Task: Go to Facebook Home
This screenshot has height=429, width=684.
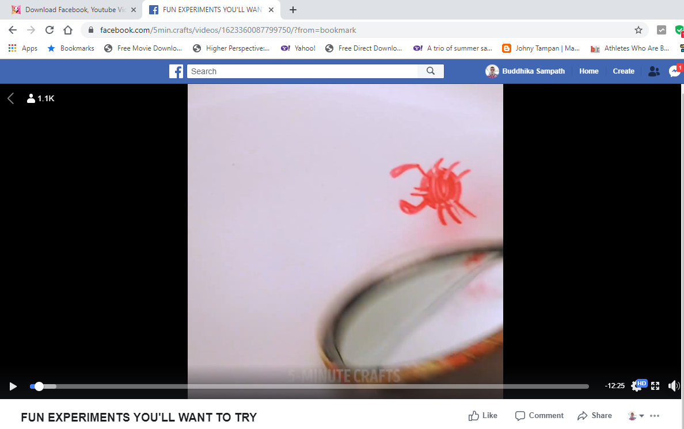Action: (x=589, y=71)
